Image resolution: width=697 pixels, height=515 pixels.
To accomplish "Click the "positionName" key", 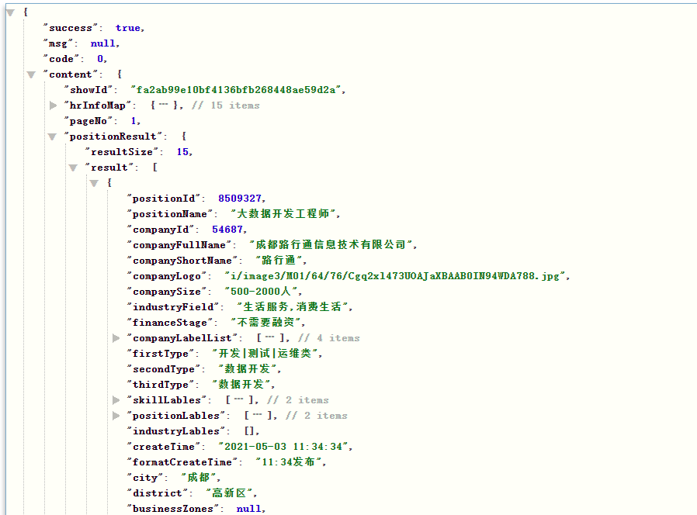I will pyautogui.click(x=170, y=214).
